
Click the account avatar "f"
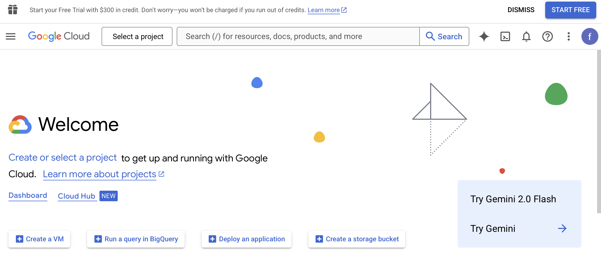[x=589, y=36]
